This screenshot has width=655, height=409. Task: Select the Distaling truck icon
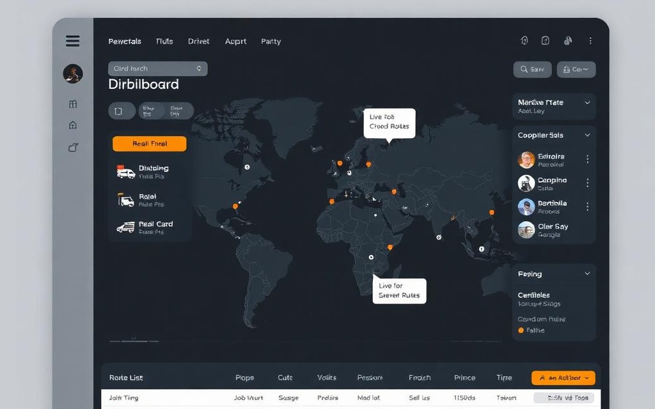[x=126, y=171]
